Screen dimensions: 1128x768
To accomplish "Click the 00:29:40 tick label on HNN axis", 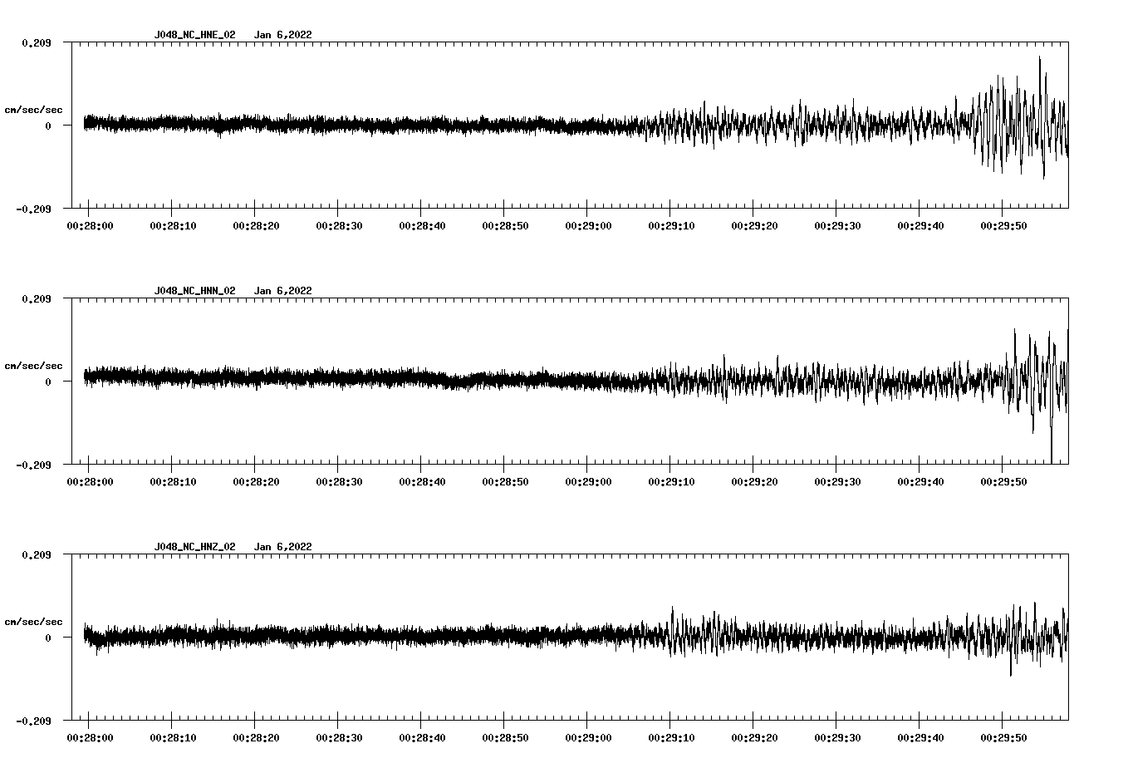I will coord(920,481).
